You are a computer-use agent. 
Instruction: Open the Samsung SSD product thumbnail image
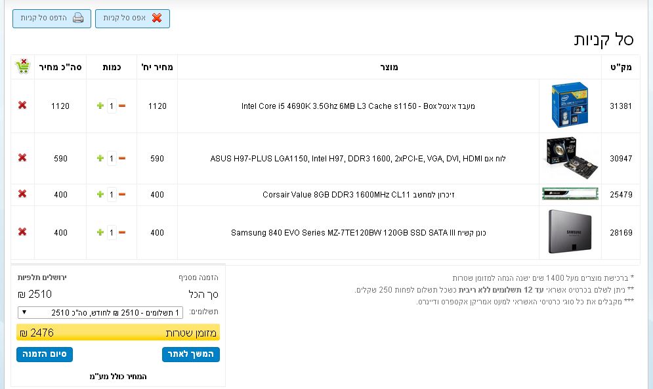pyautogui.click(x=570, y=232)
